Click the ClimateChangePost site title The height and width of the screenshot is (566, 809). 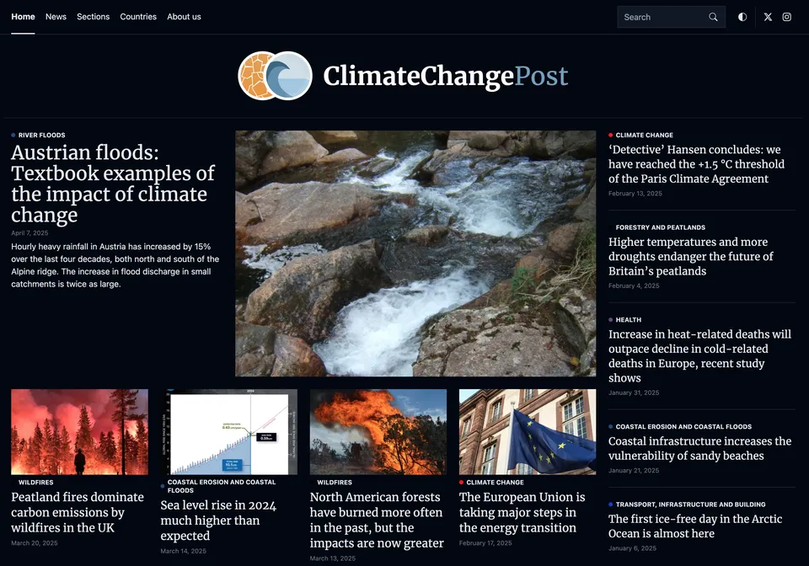click(x=446, y=76)
